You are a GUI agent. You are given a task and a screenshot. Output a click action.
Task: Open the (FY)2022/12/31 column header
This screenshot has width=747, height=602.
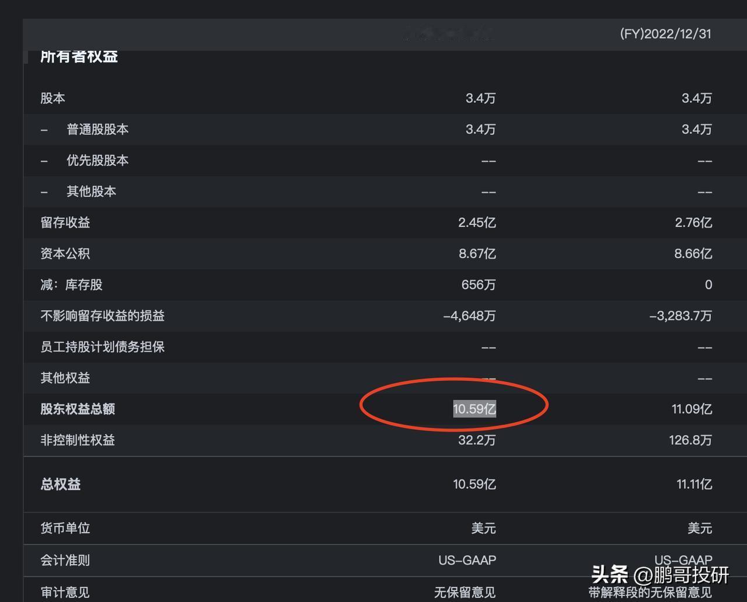click(665, 34)
